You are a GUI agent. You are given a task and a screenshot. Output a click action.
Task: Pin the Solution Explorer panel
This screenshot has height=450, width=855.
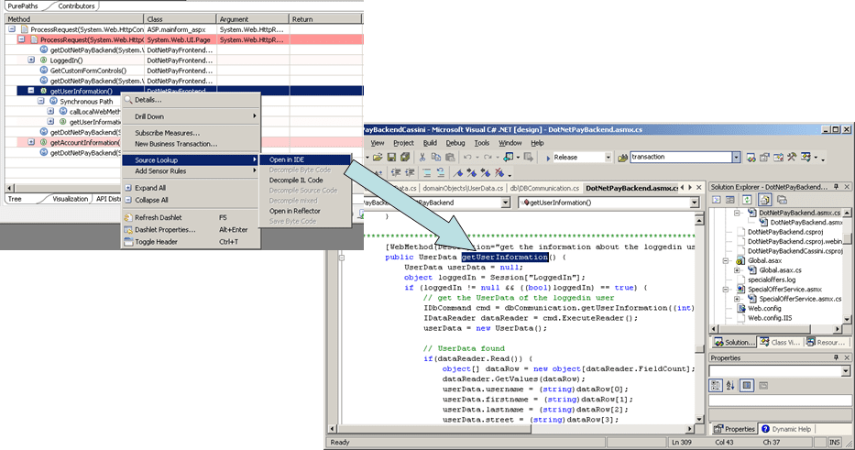tap(836, 187)
